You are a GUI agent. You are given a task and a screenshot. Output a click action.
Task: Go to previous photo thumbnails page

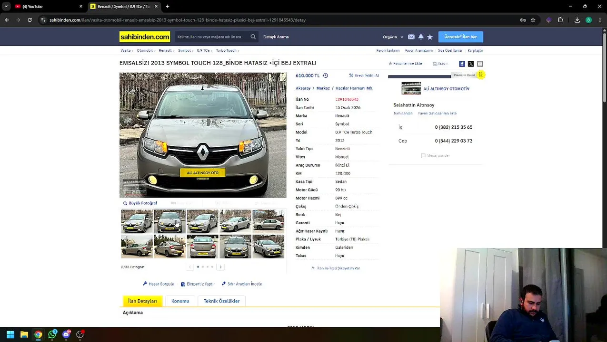coord(190,267)
